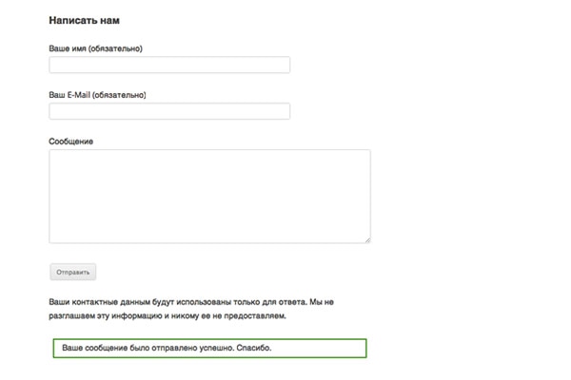Screen dimensions: 571x380
Task: Click the name input field
Action: click(169, 66)
